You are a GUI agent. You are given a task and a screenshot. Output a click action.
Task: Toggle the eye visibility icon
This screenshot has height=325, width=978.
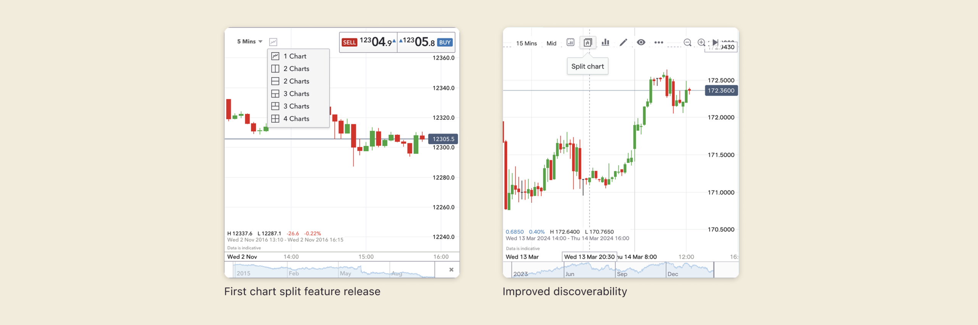click(x=641, y=42)
